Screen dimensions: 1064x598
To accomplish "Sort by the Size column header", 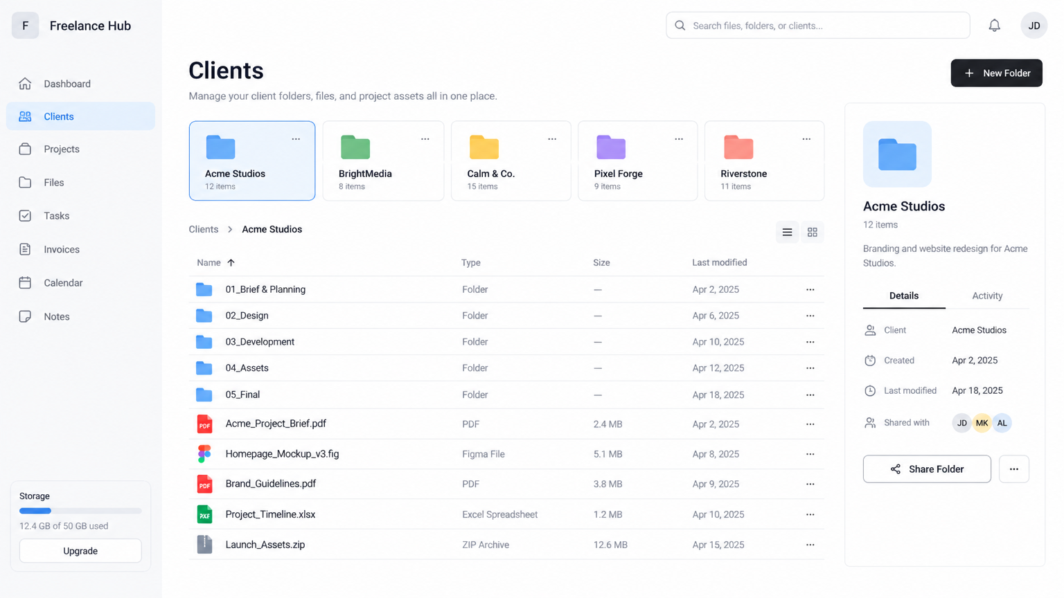I will 601,263.
